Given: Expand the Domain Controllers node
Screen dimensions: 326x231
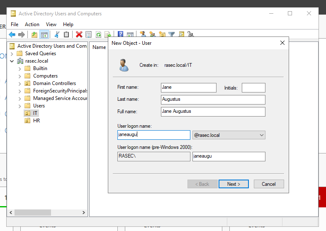Looking at the screenshot, I should point(20,84).
